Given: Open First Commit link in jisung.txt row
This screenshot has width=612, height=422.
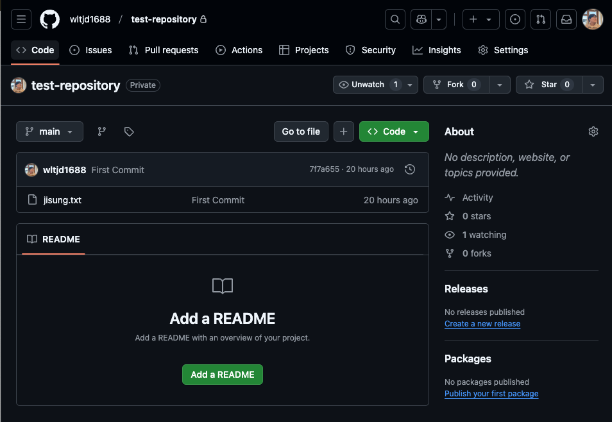Looking at the screenshot, I should (217, 200).
